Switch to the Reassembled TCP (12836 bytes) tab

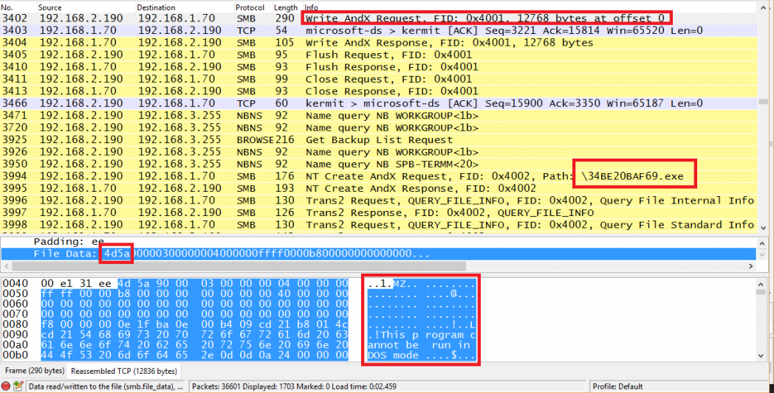pyautogui.click(x=124, y=370)
